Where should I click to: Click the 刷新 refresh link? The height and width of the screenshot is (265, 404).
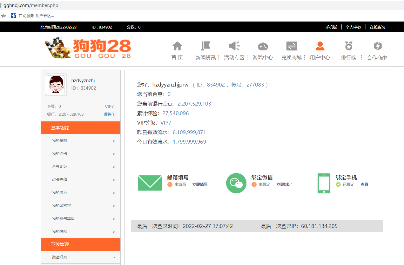click(109, 114)
